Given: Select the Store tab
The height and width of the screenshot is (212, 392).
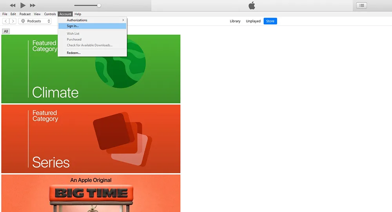Looking at the screenshot, I should (270, 21).
